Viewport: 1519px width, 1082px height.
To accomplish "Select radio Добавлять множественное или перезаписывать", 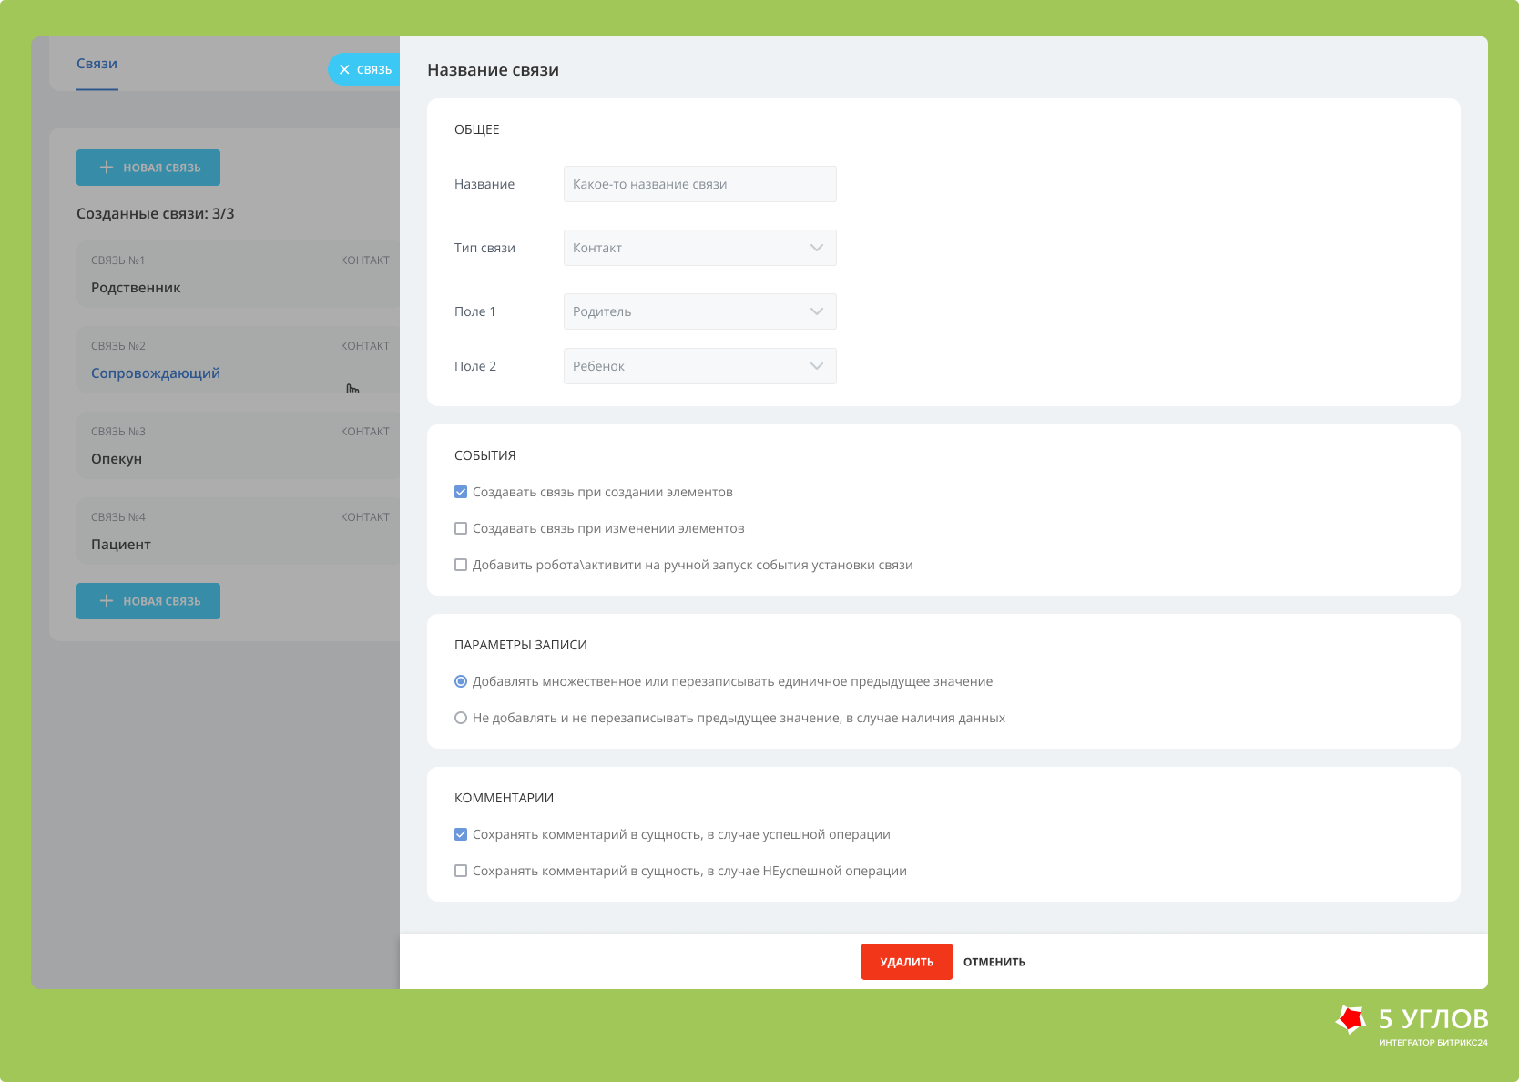I will (461, 681).
